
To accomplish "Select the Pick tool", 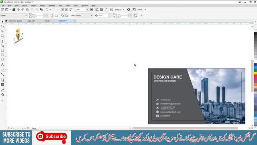I will click(2, 22).
